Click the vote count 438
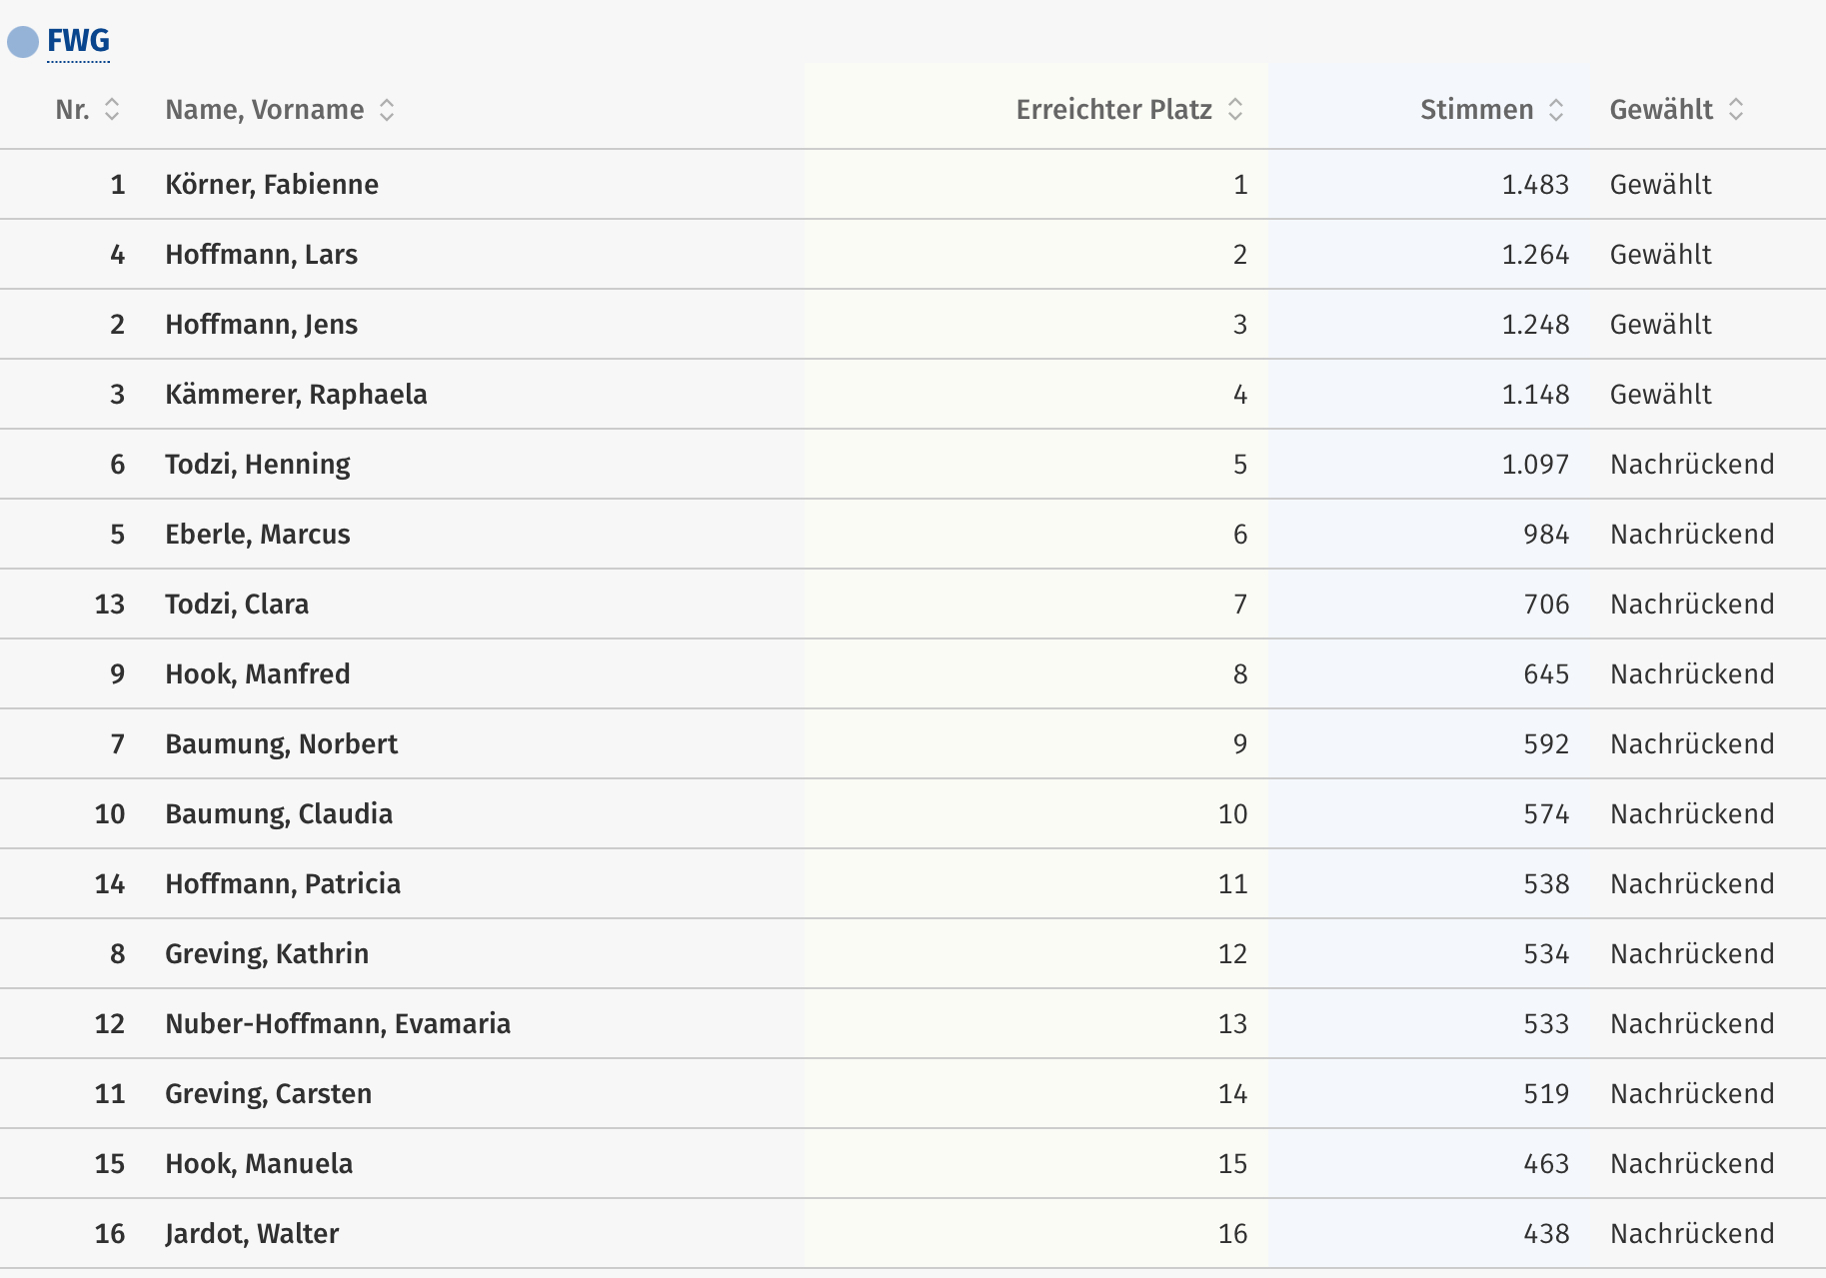 (x=1546, y=1234)
